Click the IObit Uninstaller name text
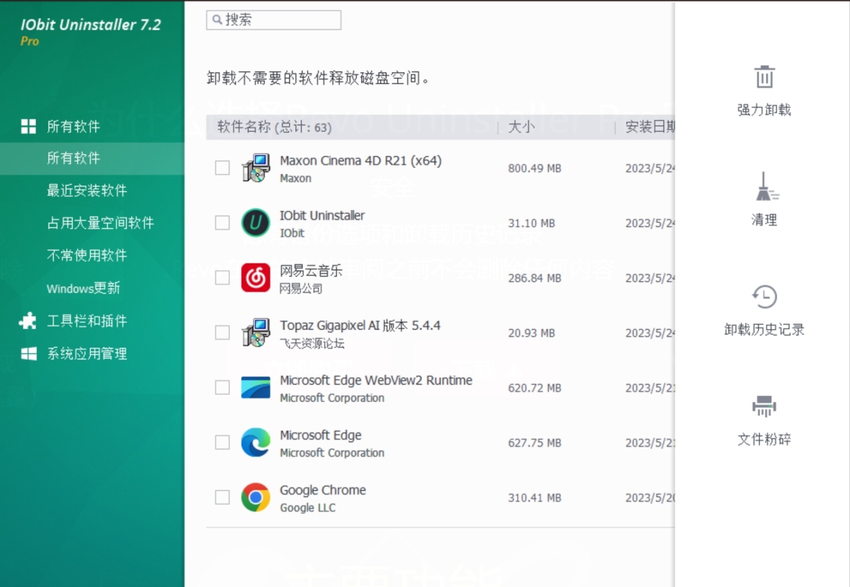 322,215
